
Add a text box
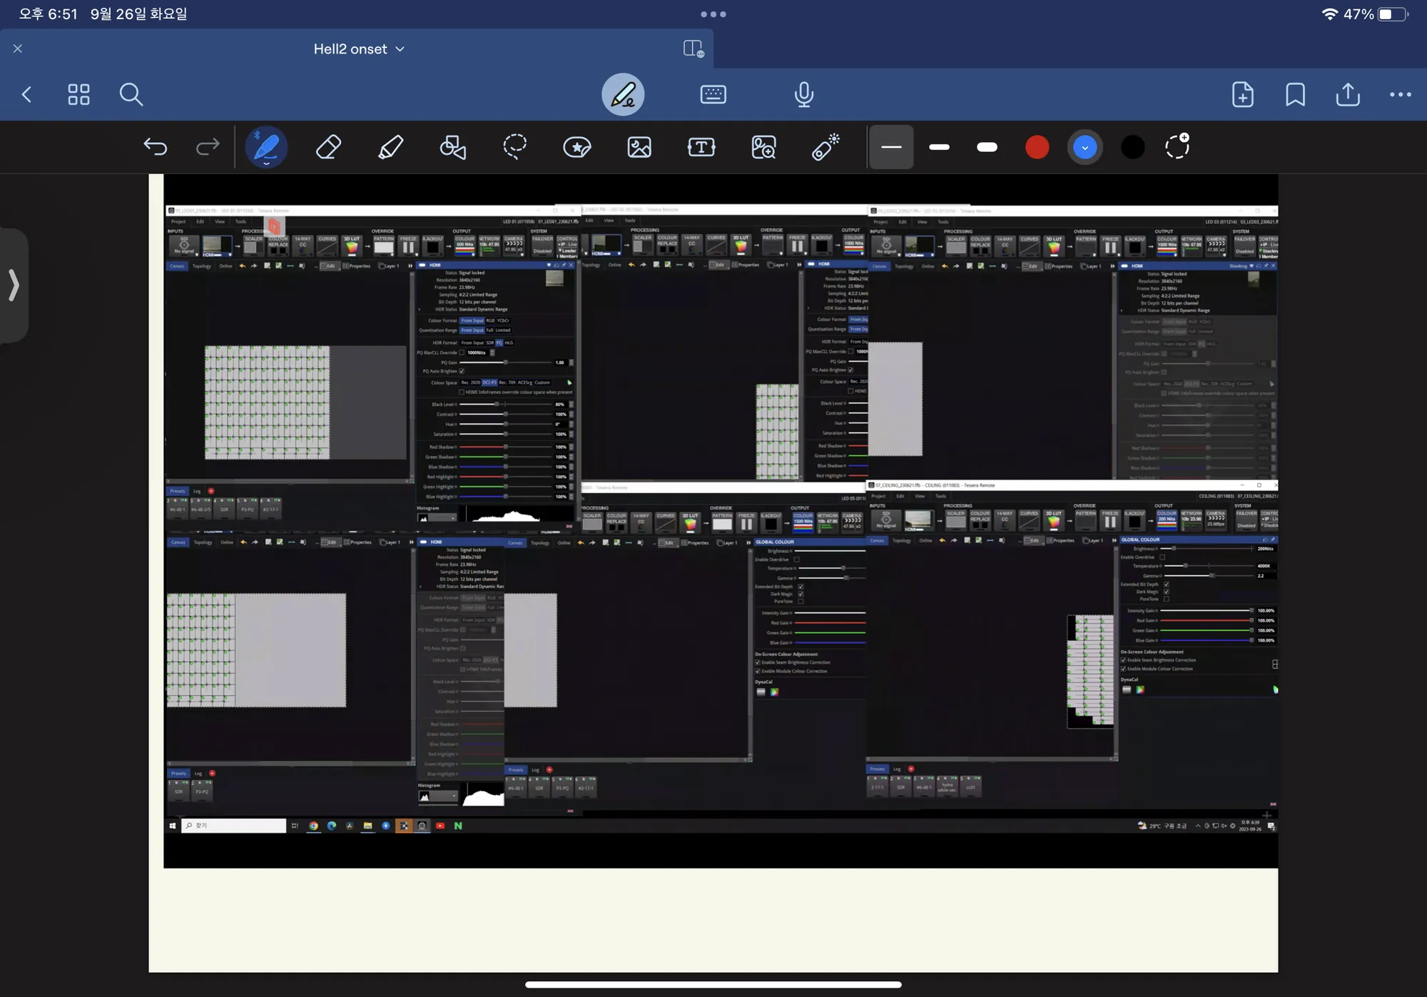click(x=701, y=147)
